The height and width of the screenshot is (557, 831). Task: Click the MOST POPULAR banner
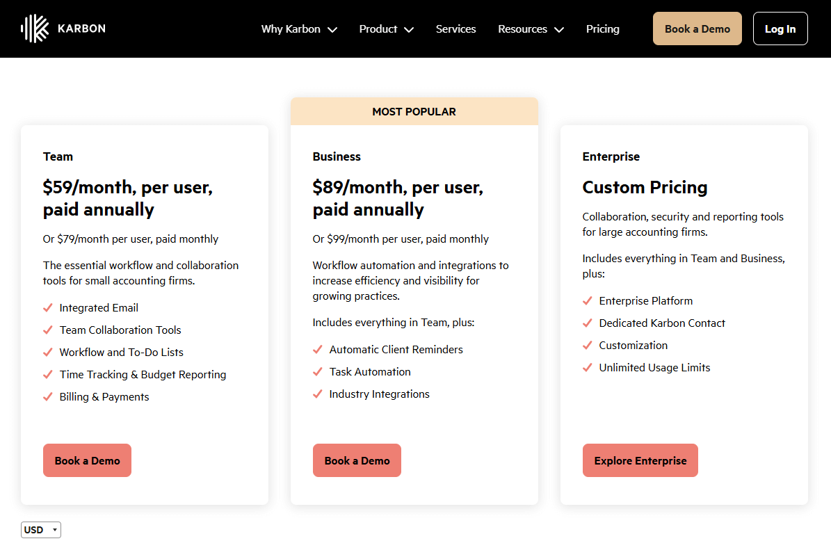pos(414,111)
